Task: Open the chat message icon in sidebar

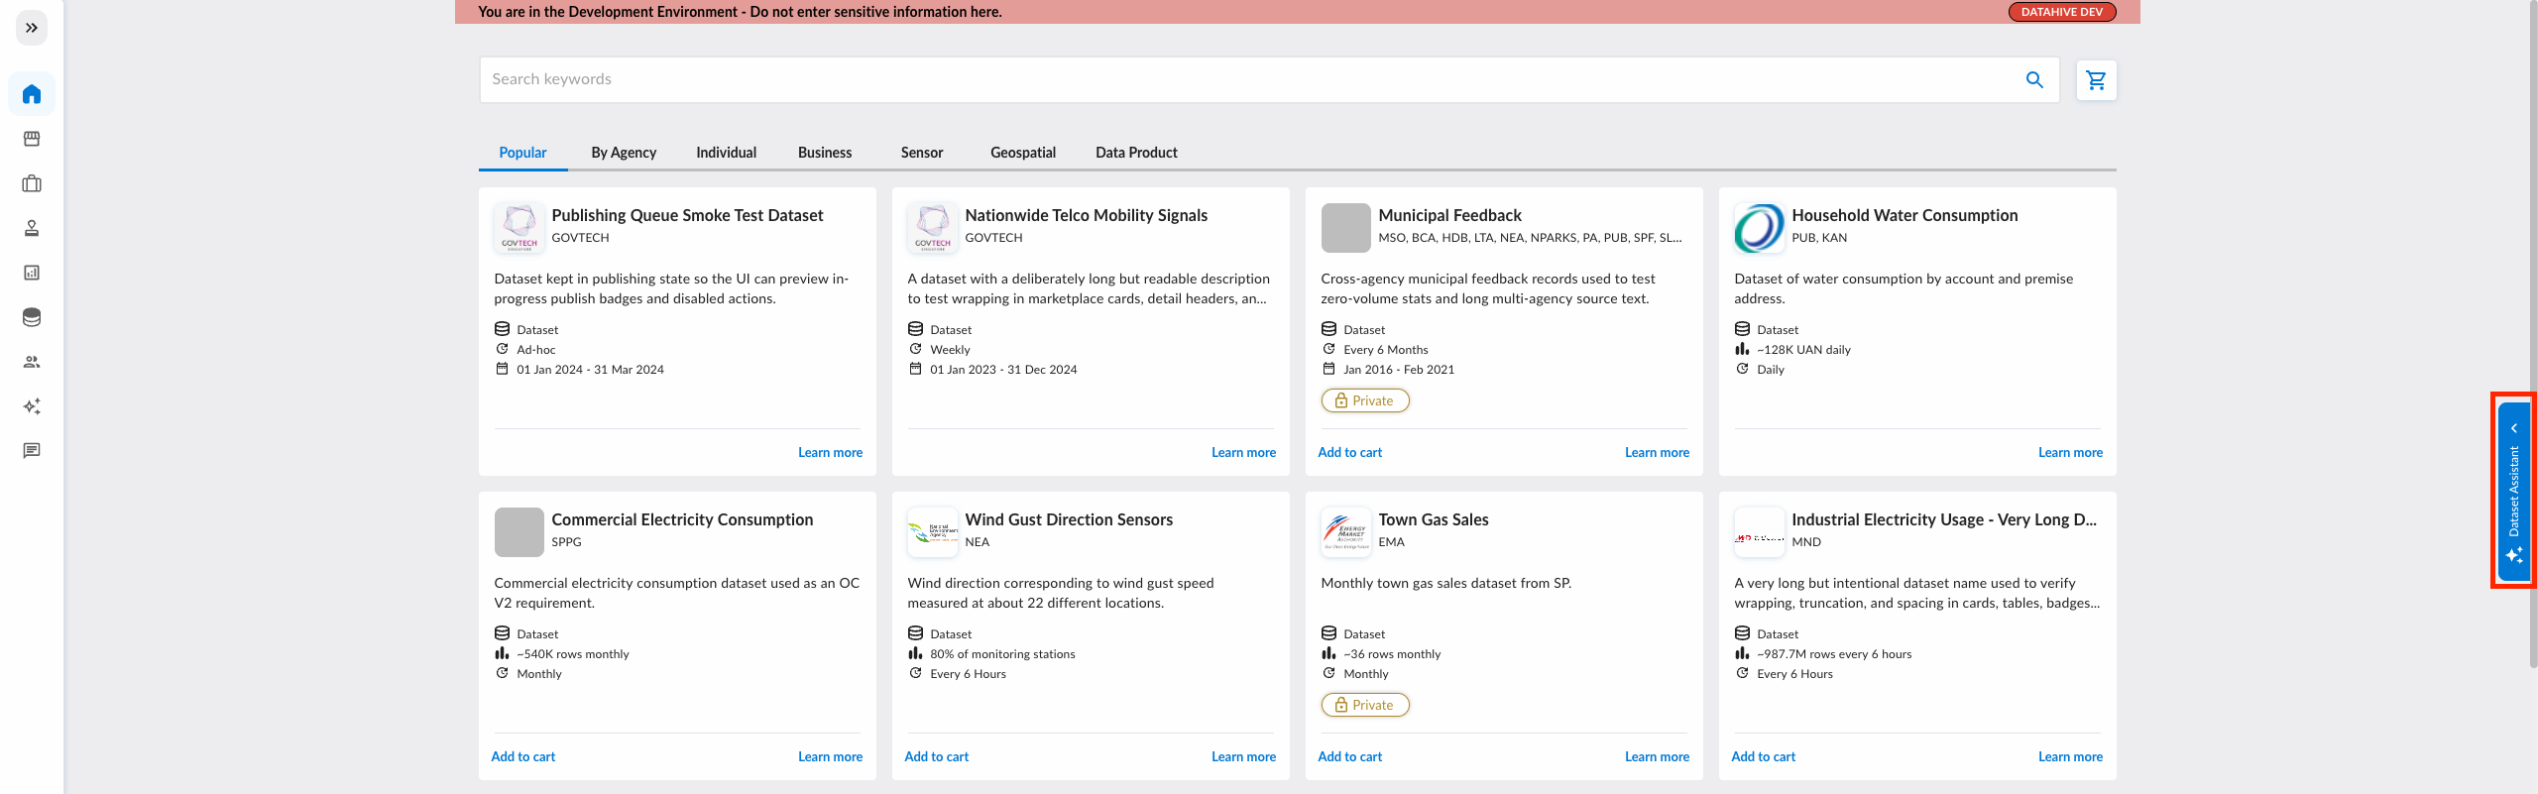Action: tap(32, 451)
